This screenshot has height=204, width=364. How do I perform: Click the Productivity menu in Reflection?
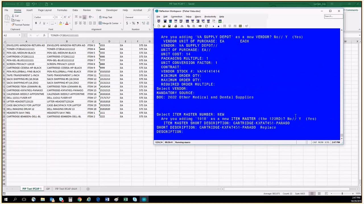pyautogui.click(x=210, y=17)
